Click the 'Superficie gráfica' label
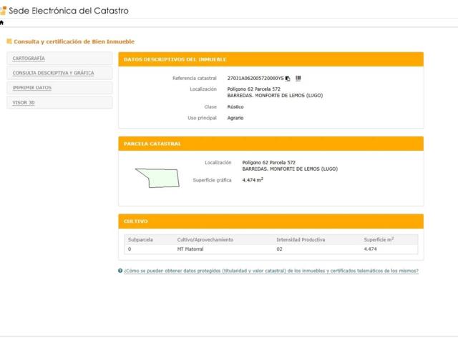458x343 pixels. point(212,180)
